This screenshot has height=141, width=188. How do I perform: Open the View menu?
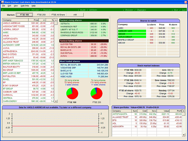[16, 6]
